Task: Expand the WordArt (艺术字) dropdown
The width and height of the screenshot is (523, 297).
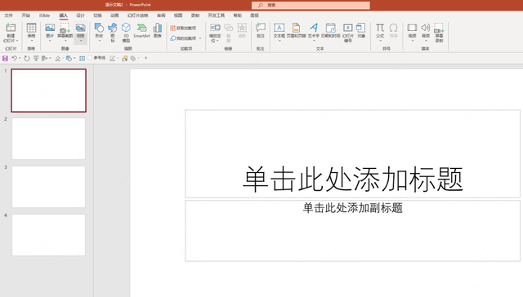Action: (x=314, y=41)
